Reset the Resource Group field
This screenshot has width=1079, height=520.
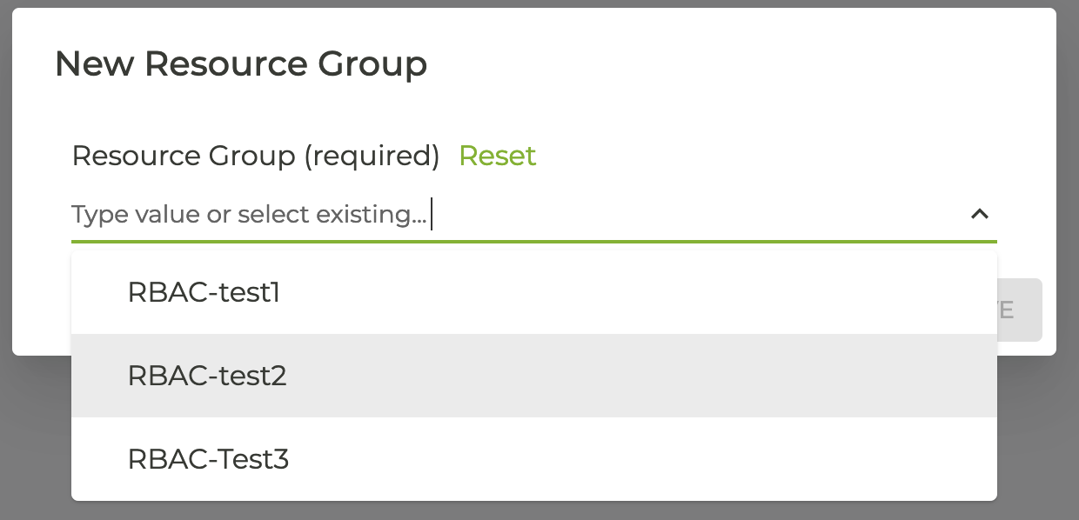(497, 156)
